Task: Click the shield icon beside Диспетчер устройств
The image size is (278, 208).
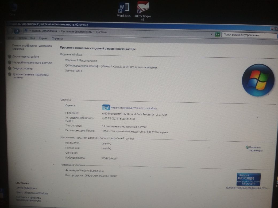Action: tap(10, 57)
